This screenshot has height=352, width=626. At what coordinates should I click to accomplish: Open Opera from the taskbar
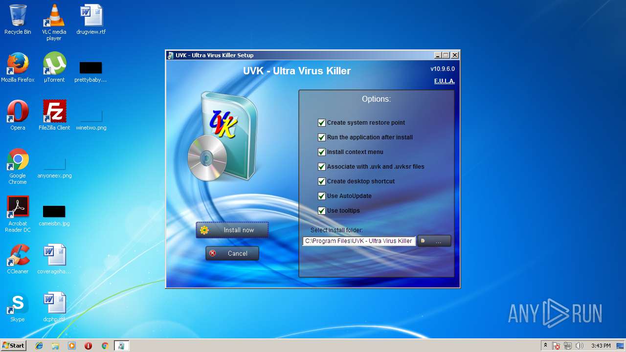coord(88,346)
